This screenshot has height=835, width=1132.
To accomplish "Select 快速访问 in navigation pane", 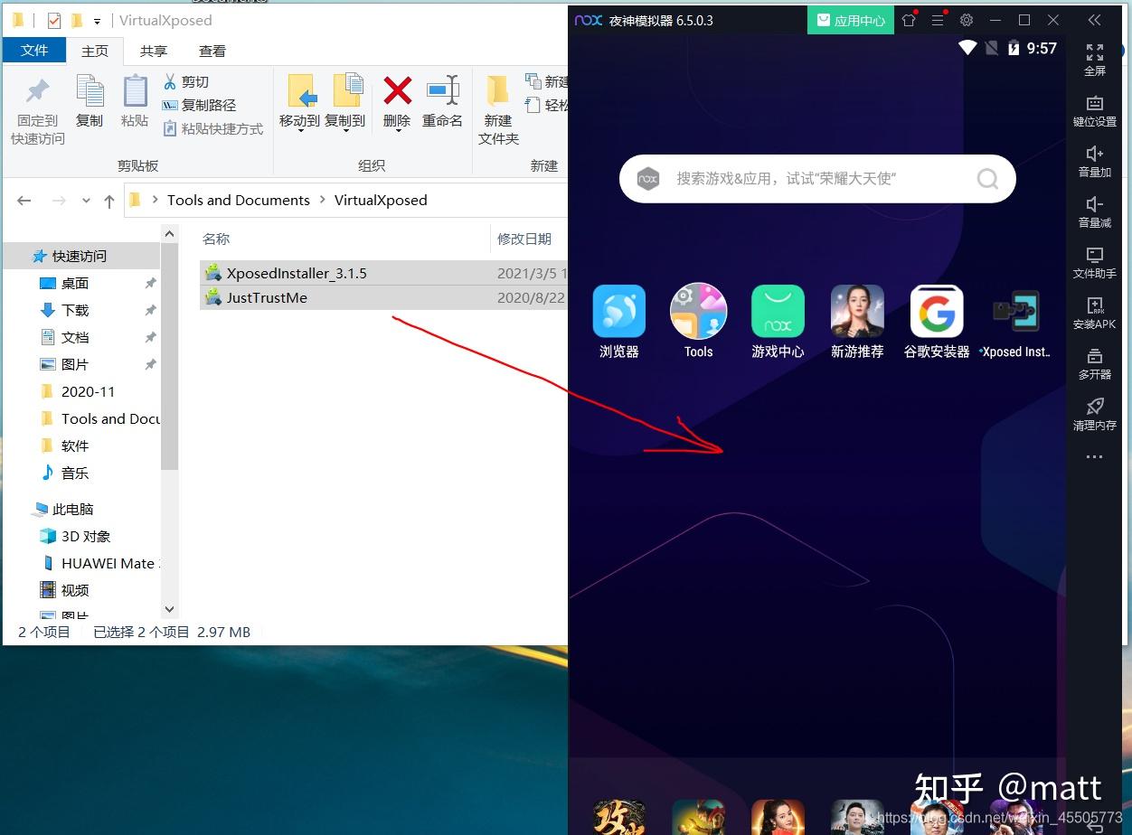I will [80, 256].
